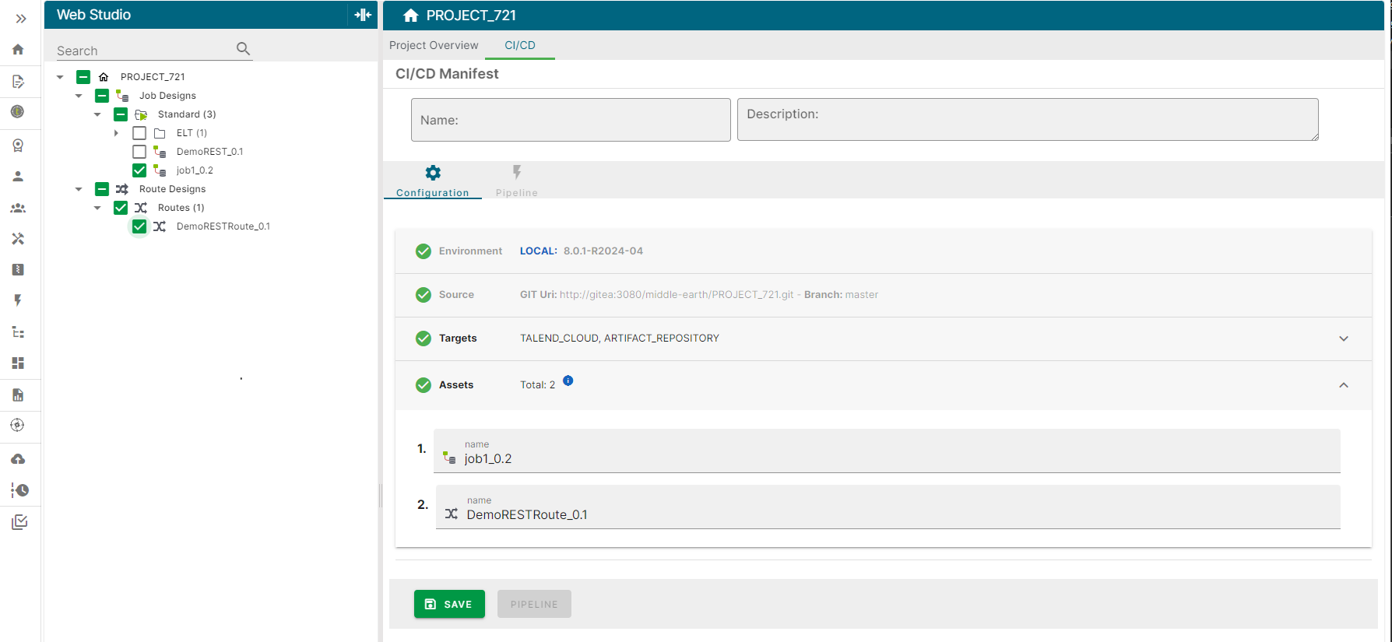Collapse the Assets section chevron

[x=1343, y=385]
